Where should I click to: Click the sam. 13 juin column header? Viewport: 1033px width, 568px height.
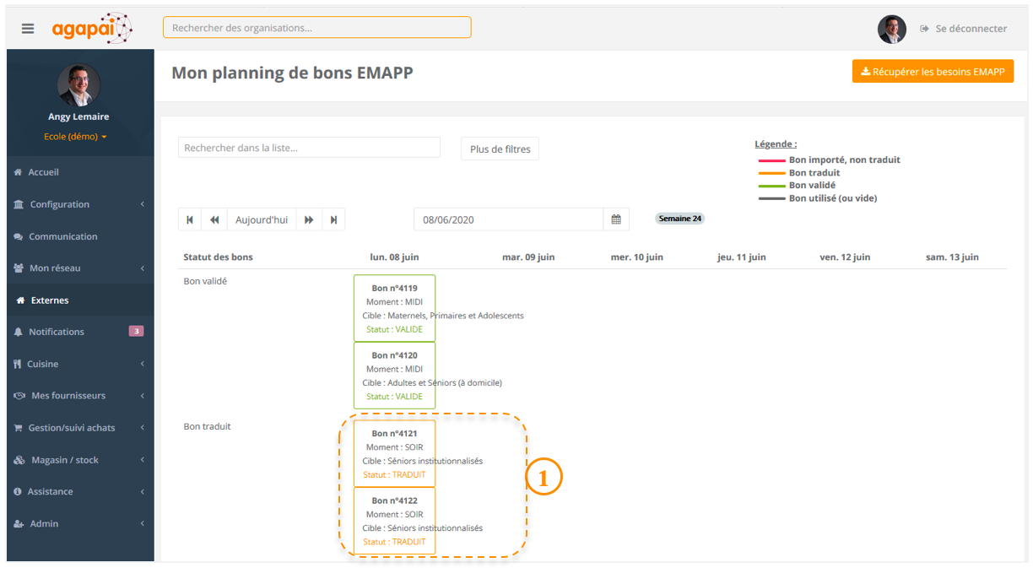click(x=952, y=257)
